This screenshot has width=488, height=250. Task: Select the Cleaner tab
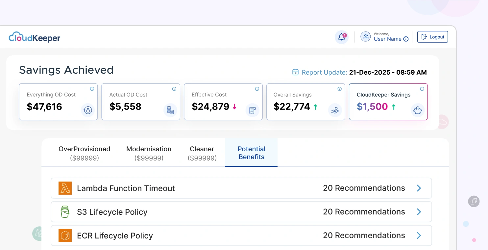click(202, 153)
